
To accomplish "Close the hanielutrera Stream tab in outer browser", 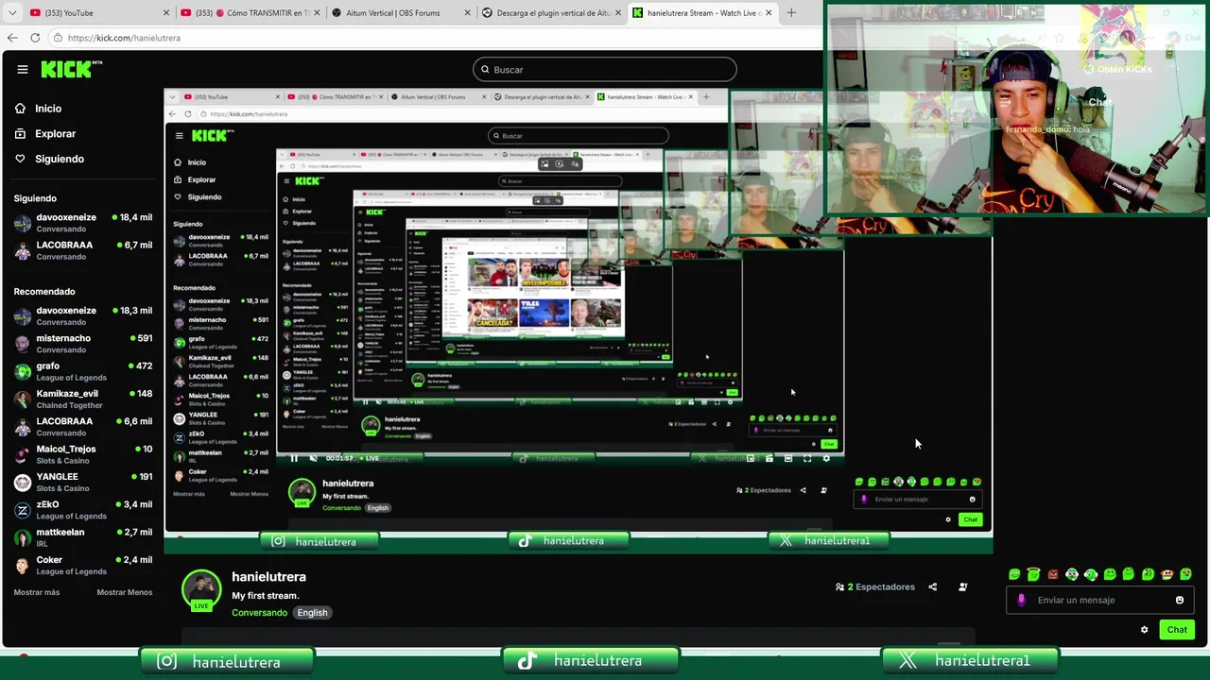I will point(769,12).
